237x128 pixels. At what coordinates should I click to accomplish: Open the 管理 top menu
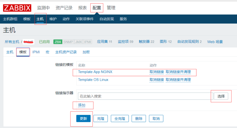111,8
